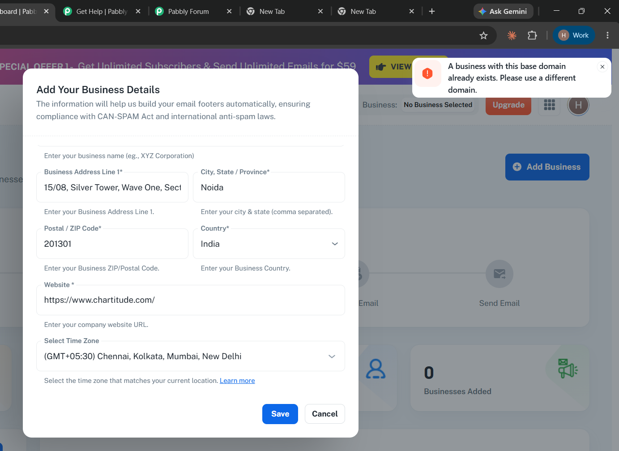
Task: Click Cancel in business details dialog
Action: coord(325,414)
